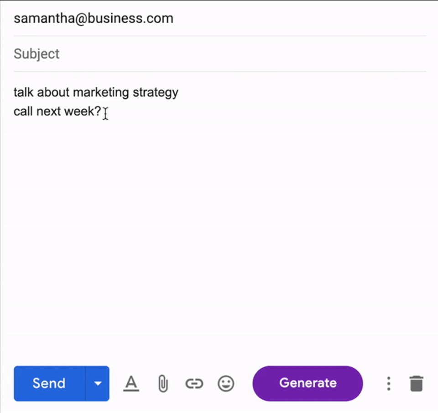Discard draft using the trash icon

pyautogui.click(x=417, y=383)
